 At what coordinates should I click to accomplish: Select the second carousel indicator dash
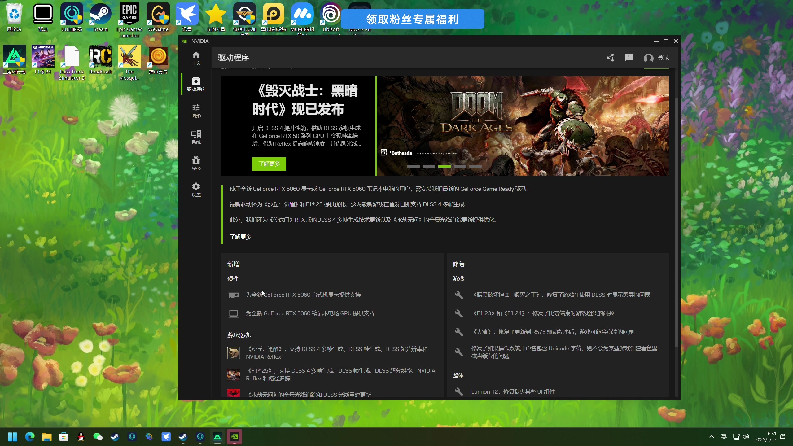429,166
